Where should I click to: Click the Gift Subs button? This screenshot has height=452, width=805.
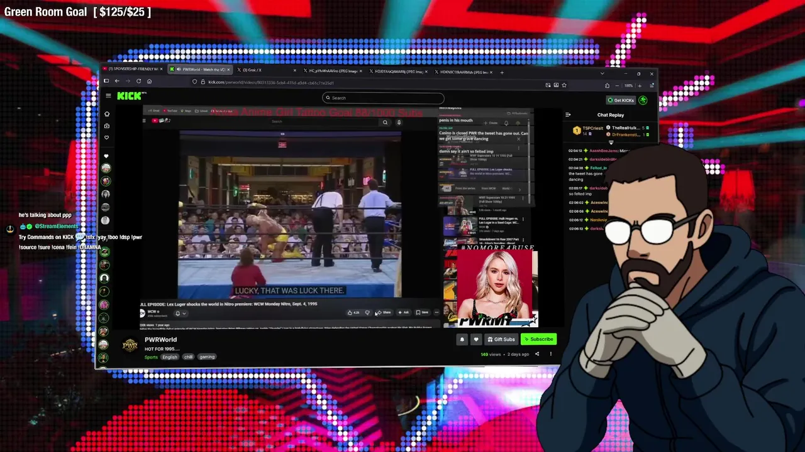[501, 339]
